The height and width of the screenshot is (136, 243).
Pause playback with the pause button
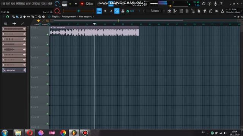(x=70, y=4)
